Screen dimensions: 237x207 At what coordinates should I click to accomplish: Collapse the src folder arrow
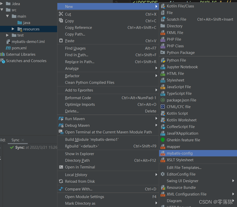[x=2, y=10]
